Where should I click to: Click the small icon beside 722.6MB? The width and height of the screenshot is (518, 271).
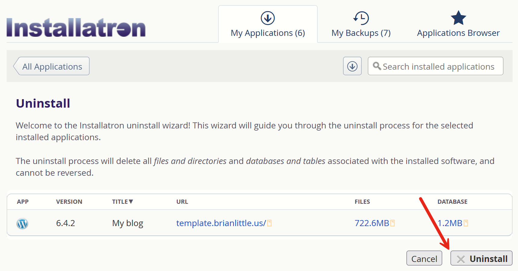392,223
